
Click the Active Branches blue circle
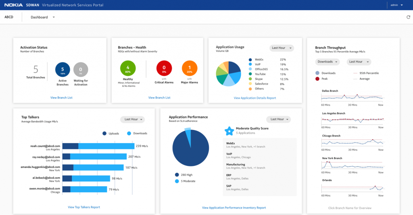coord(63,69)
